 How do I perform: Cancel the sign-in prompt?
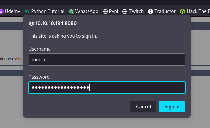pos(143,107)
